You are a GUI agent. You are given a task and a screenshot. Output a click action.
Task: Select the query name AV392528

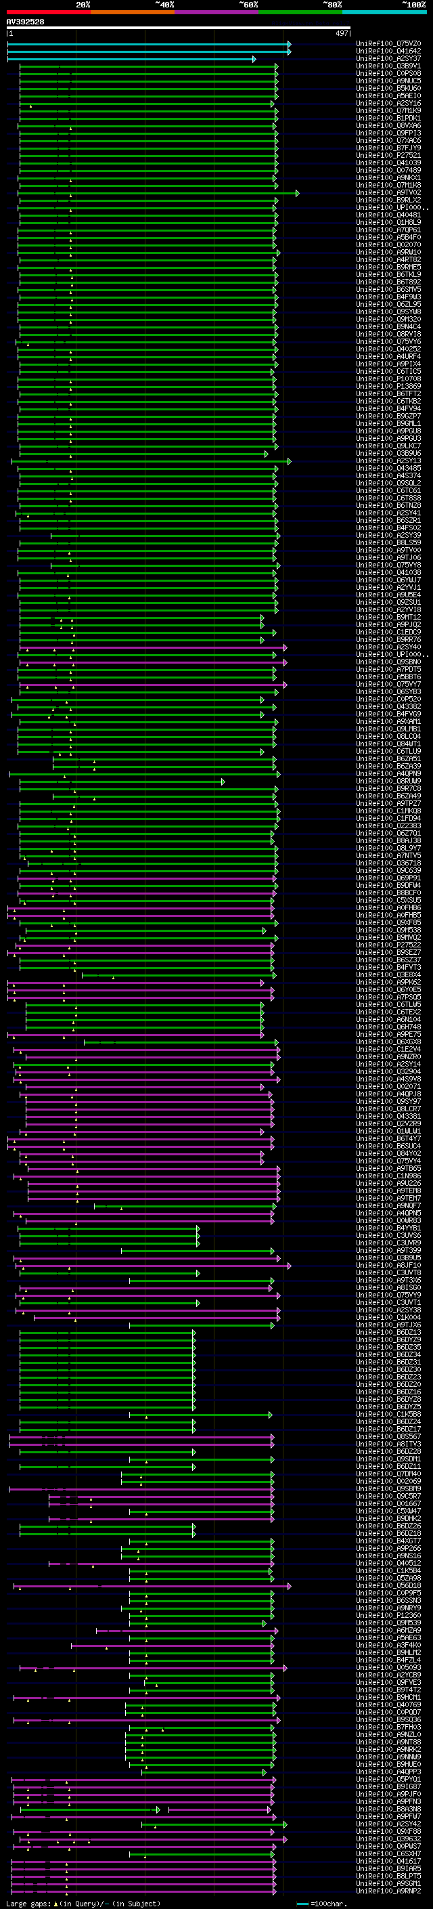(25, 22)
